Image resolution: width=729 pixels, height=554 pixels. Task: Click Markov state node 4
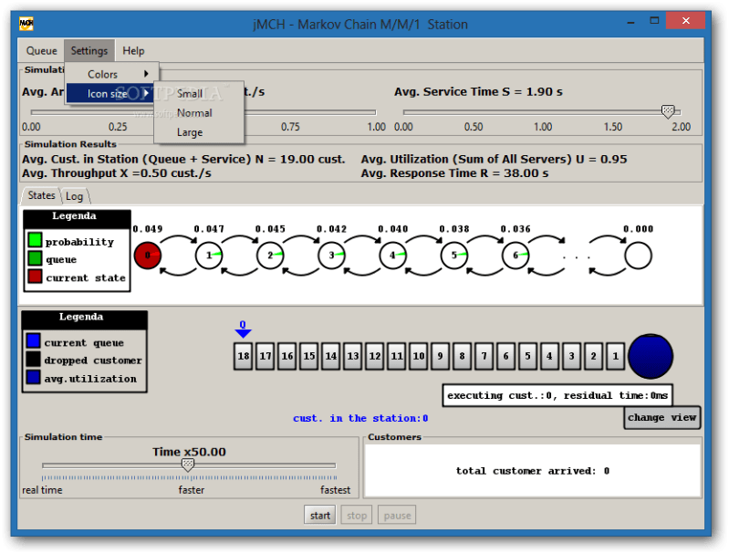pos(393,256)
